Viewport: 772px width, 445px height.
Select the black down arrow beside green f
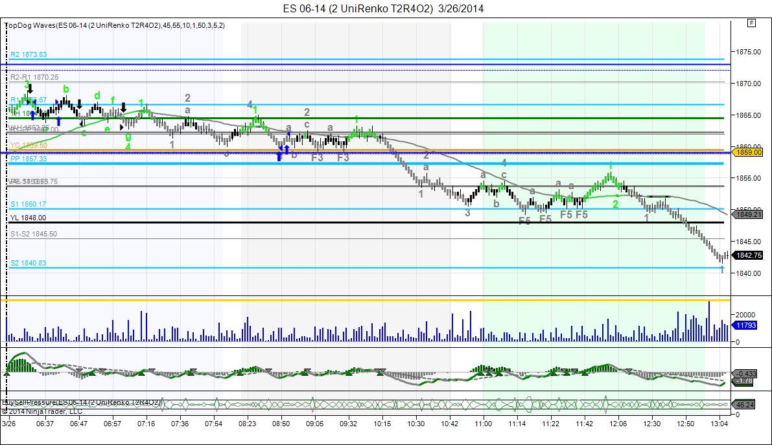pos(124,108)
